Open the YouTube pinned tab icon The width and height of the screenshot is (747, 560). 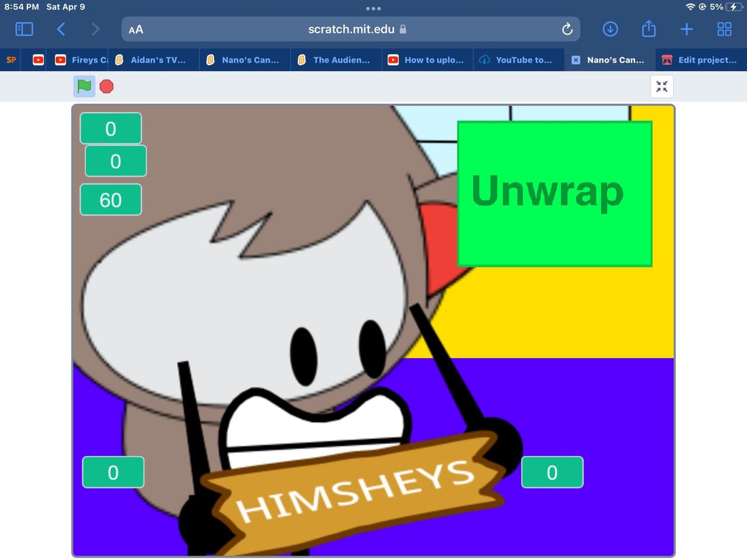[x=39, y=60]
